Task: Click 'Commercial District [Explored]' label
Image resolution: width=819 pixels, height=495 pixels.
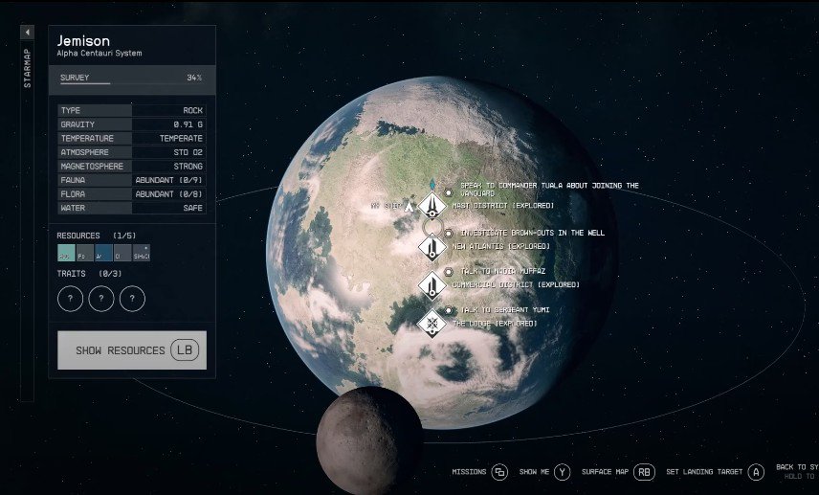Action: [516, 285]
